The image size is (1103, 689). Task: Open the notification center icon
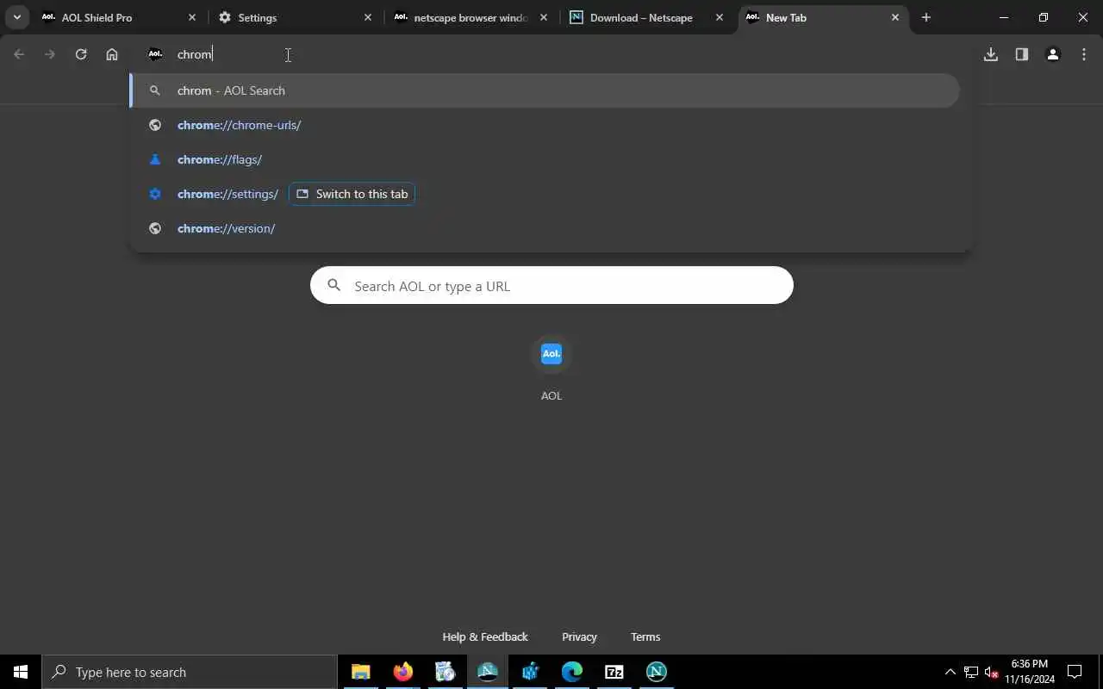[1075, 672]
